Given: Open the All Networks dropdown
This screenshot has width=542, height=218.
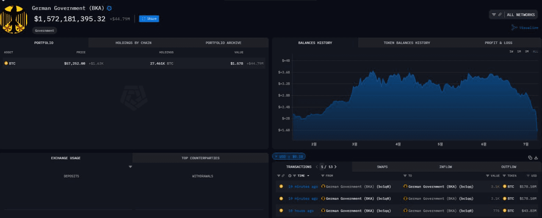Looking at the screenshot, I should pyautogui.click(x=520, y=15).
